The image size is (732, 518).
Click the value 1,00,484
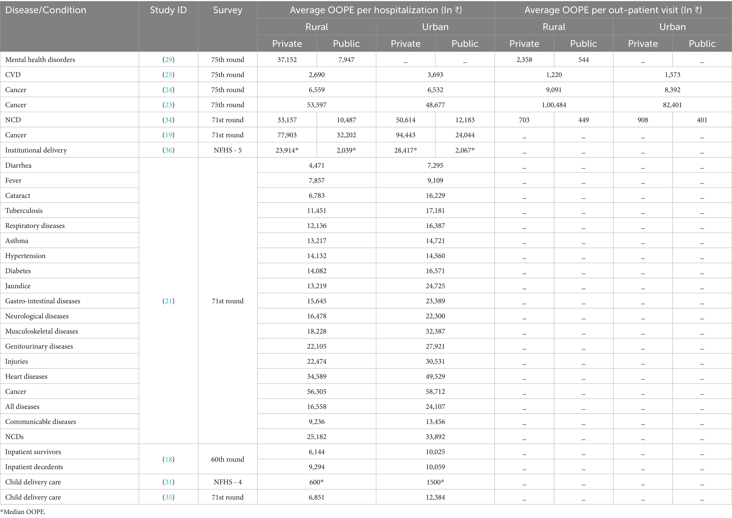554,105
